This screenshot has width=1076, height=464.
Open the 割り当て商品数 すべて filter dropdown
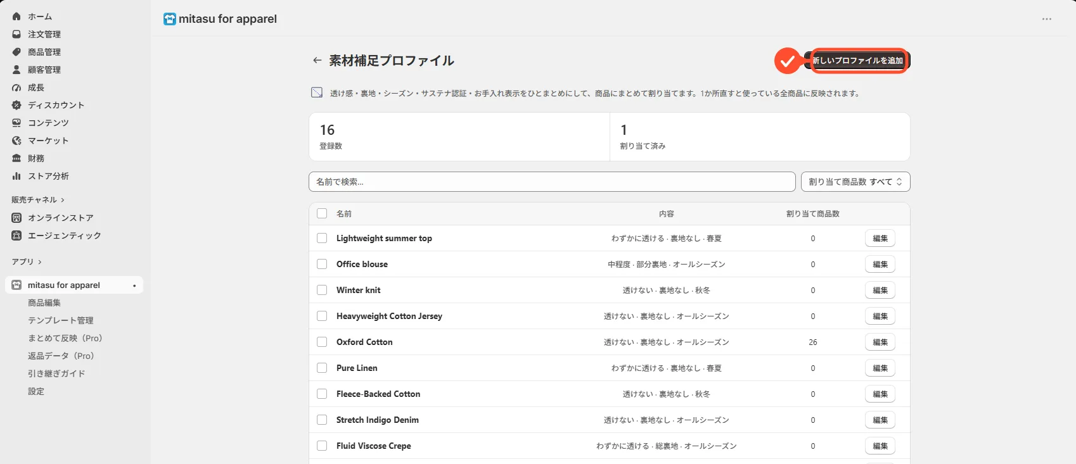pyautogui.click(x=855, y=182)
